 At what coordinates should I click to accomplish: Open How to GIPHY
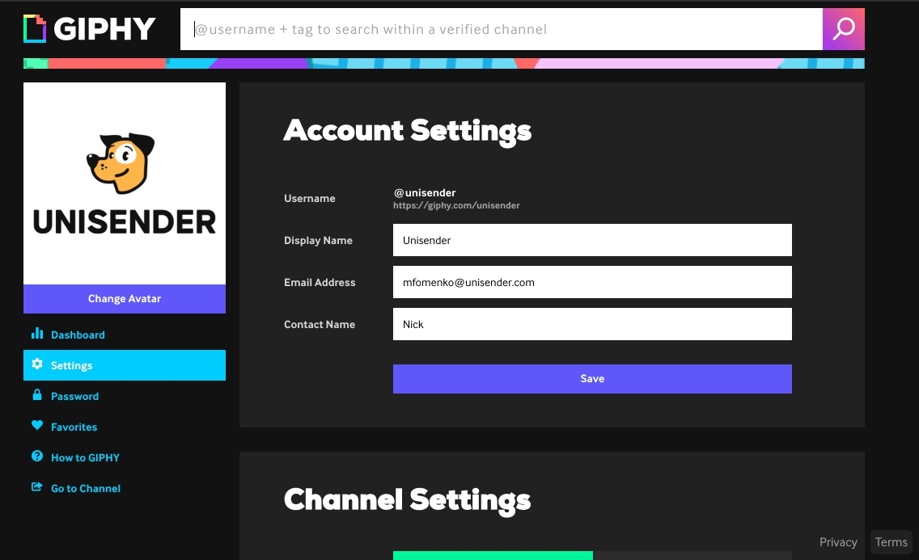[x=125, y=457]
